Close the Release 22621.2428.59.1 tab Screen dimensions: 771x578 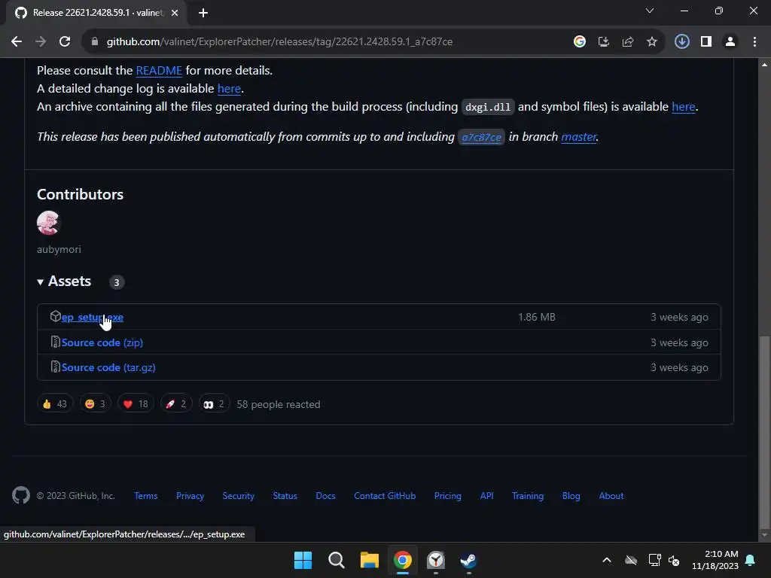tap(175, 13)
